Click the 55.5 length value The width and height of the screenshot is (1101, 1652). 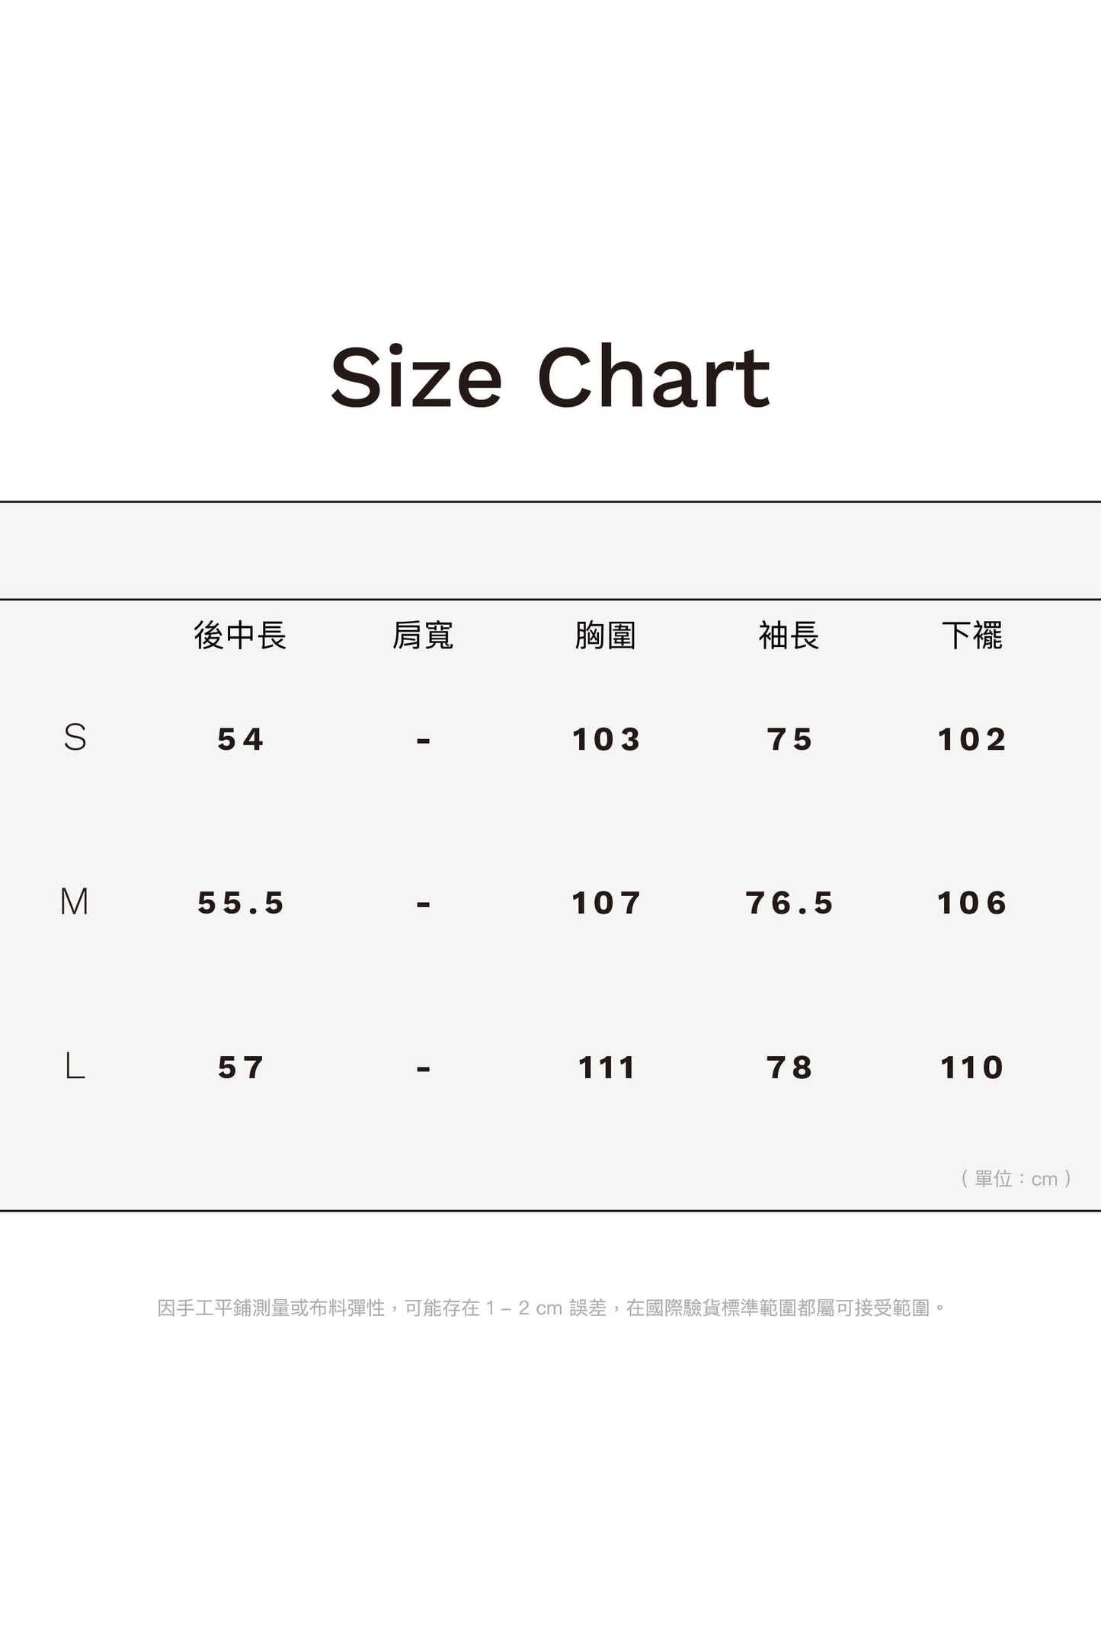pos(241,903)
